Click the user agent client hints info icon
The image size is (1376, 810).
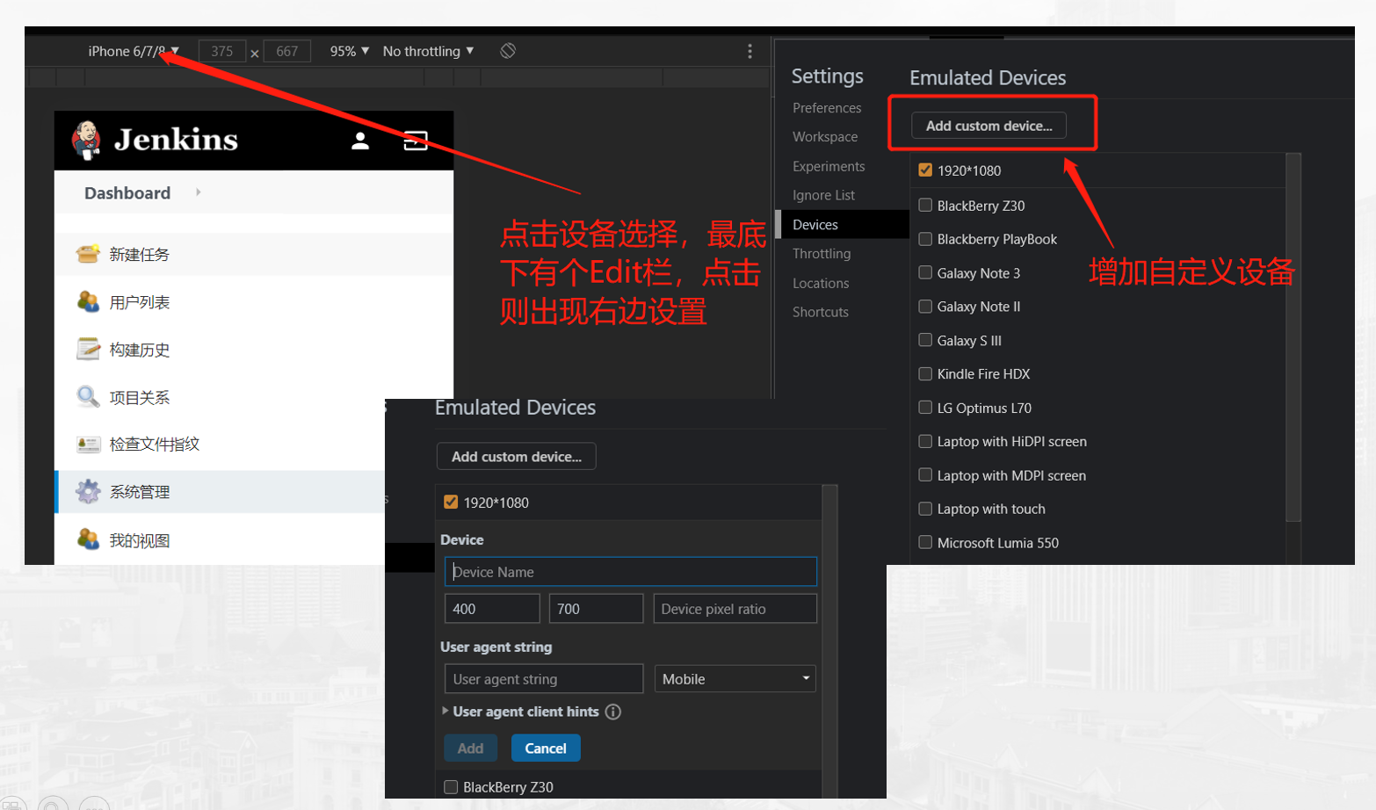(x=613, y=712)
